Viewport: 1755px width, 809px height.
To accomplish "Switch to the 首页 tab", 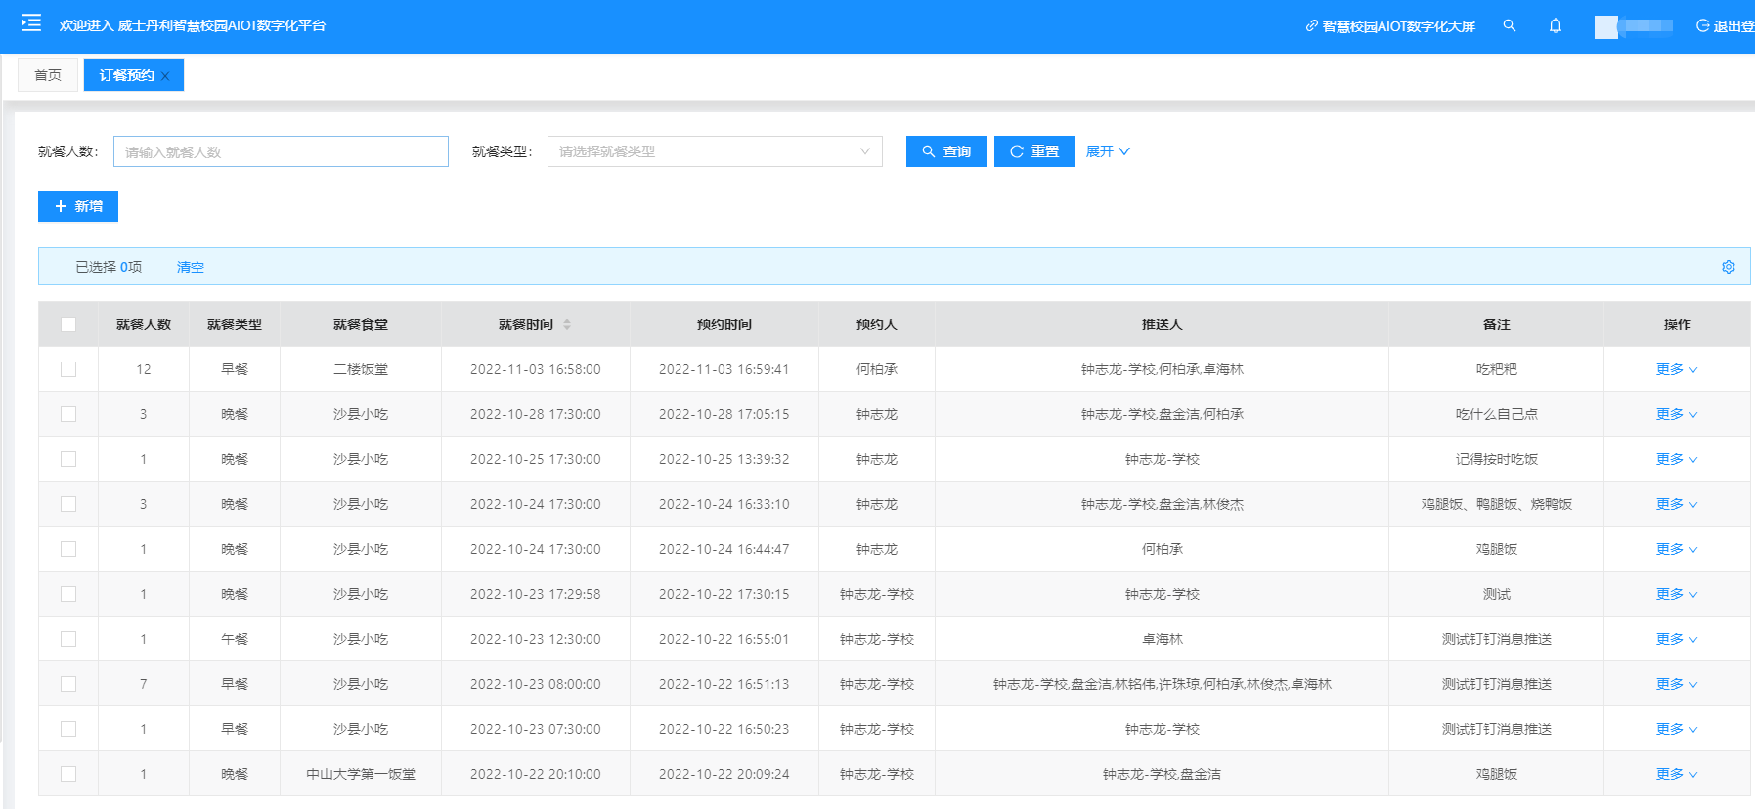I will click(48, 75).
